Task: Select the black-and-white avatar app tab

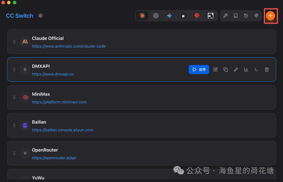Action: point(210,16)
